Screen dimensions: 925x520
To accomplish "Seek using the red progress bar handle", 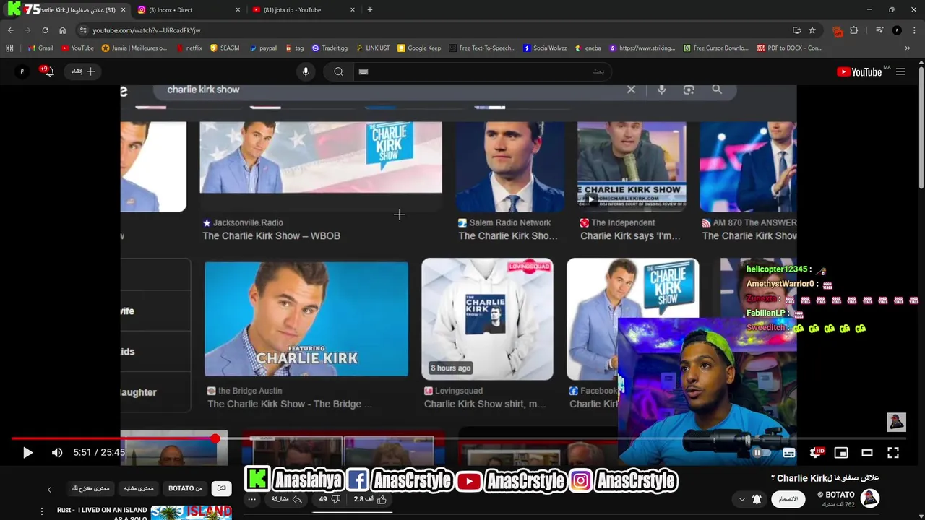I will (215, 438).
